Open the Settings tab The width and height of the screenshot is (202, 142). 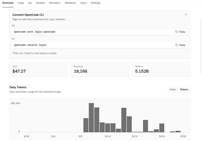(x=95, y=3)
